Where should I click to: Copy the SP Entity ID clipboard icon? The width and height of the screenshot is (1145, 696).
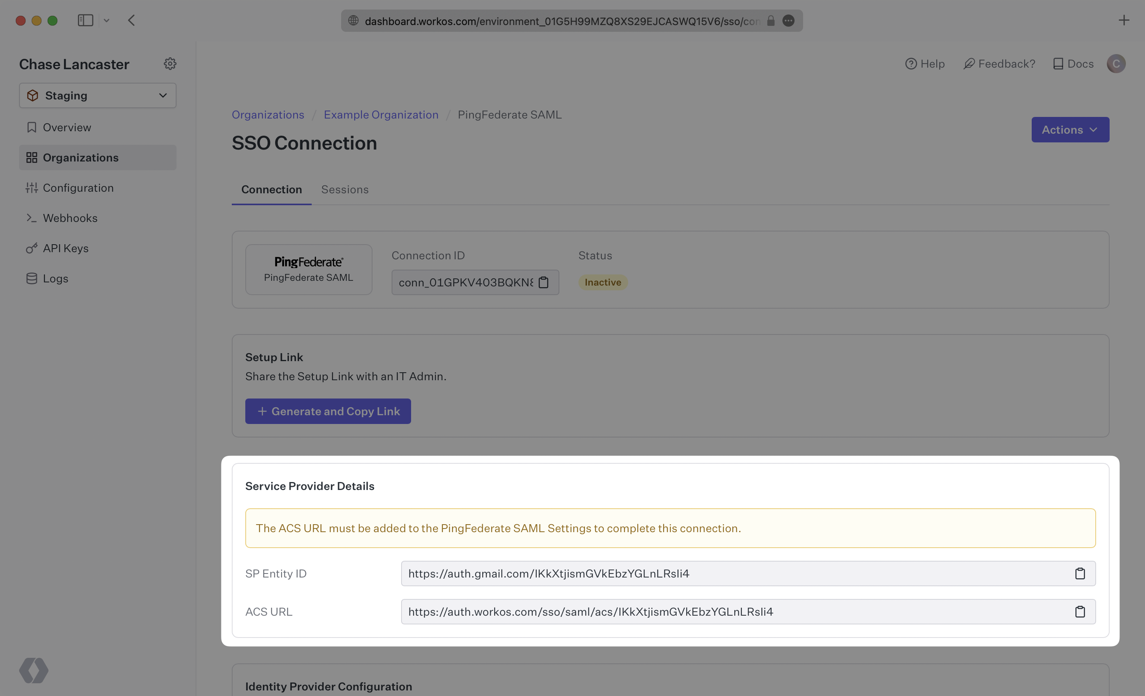click(x=1081, y=573)
